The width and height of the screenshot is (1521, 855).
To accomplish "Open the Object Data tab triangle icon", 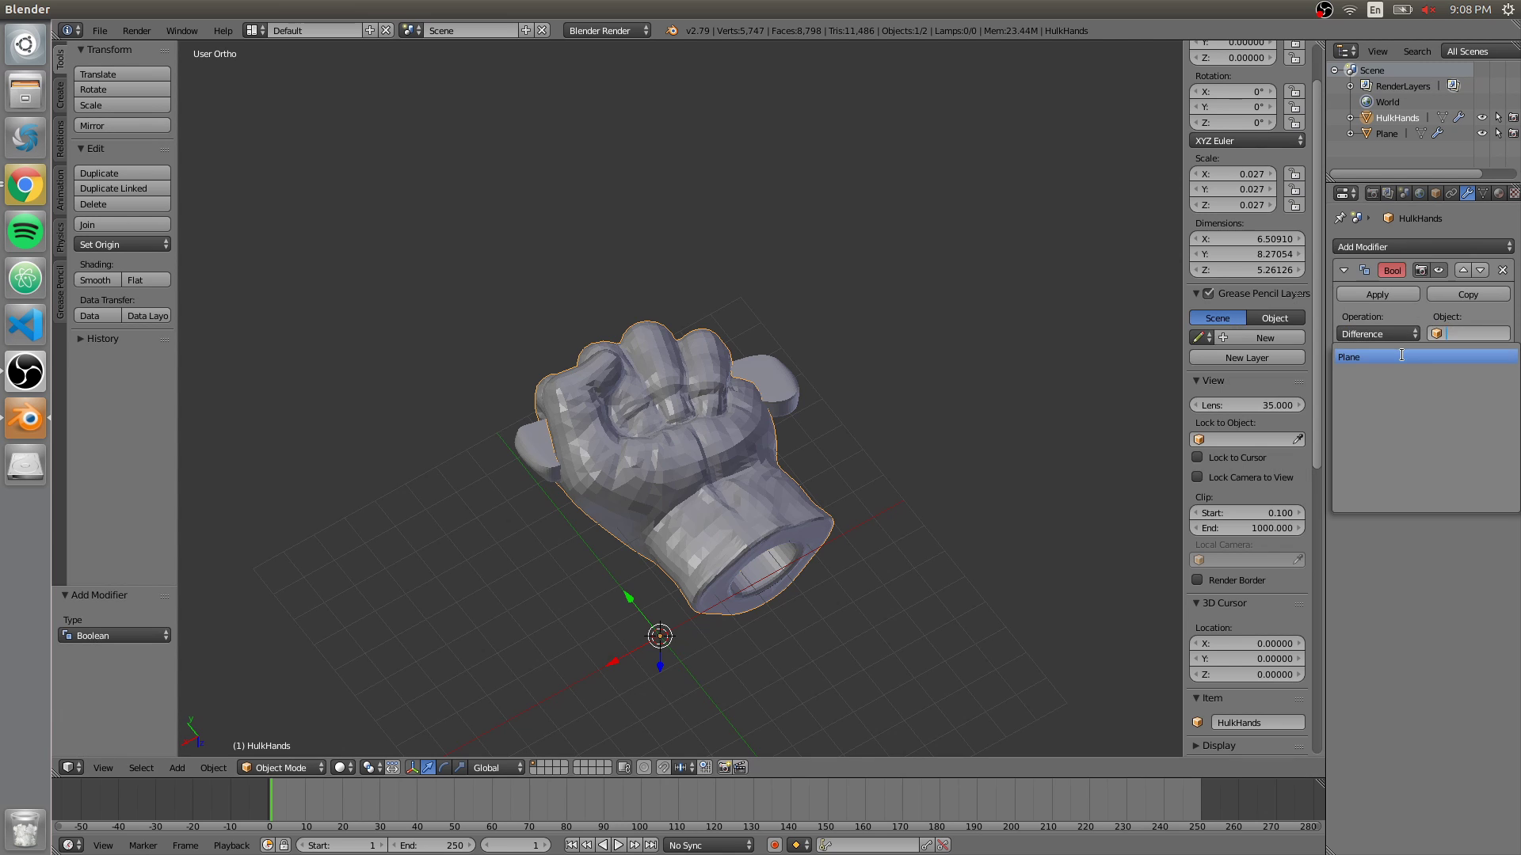I will [1483, 193].
